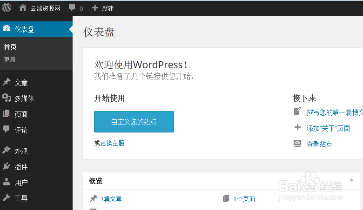
Task: Click the plus icon beside 添加关于页面
Action: click(x=297, y=127)
